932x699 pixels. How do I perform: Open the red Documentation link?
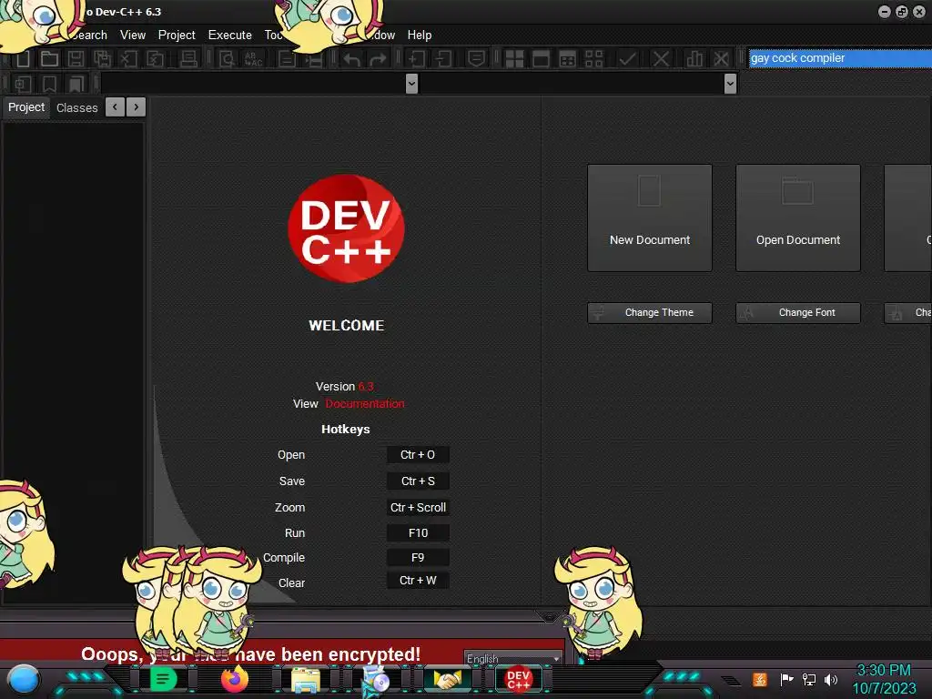pos(365,403)
